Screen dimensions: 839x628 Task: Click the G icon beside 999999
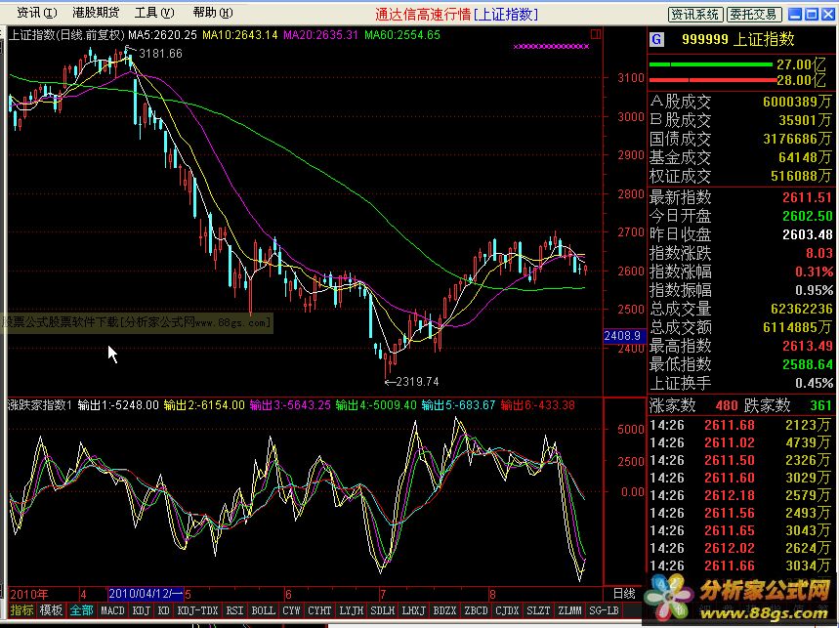tap(656, 40)
